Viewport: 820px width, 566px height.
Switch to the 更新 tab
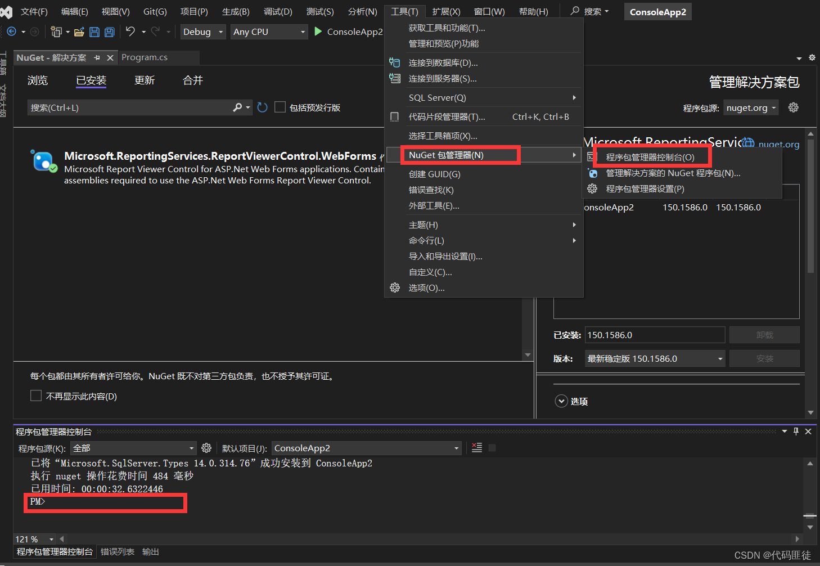(x=145, y=80)
